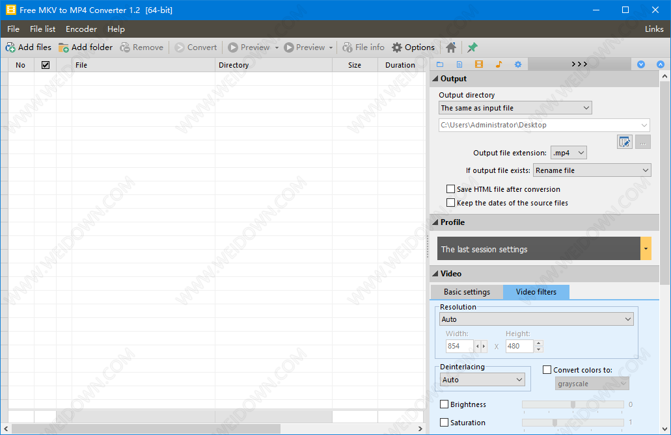
Task: Click the >>> panel toggle bar
Action: (579, 64)
